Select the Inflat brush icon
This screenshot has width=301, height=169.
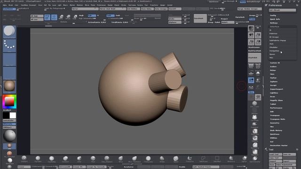click(x=79, y=159)
